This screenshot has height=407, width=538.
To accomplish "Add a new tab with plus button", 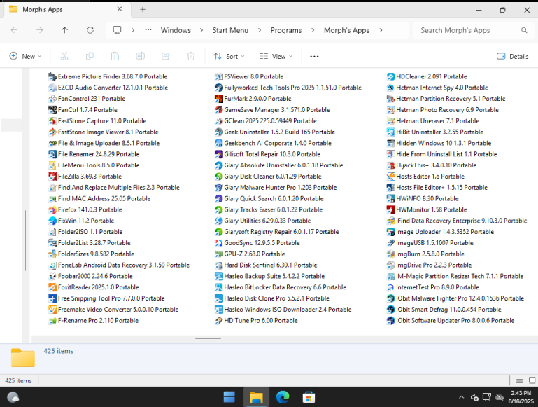I will pyautogui.click(x=143, y=10).
